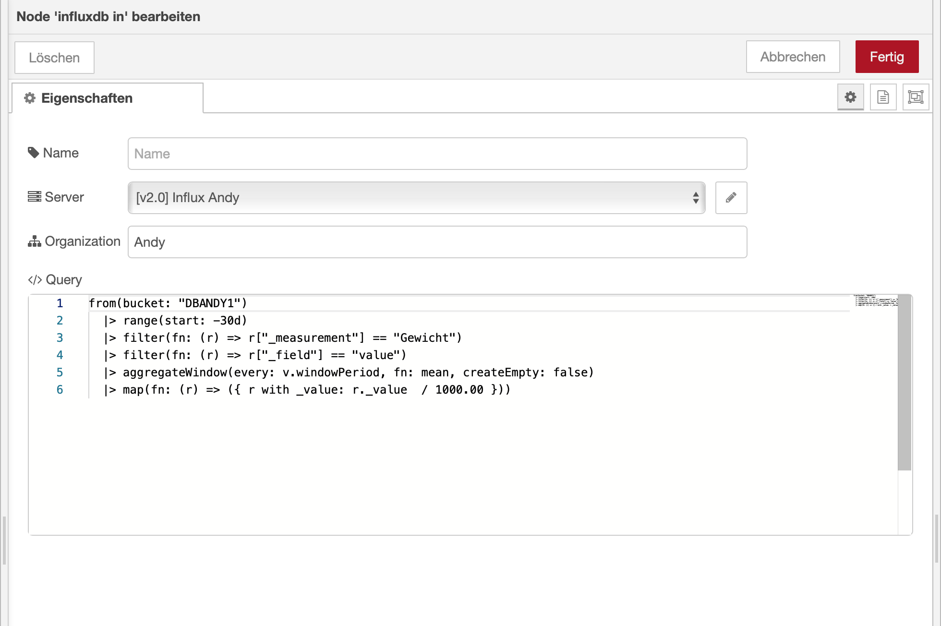941x626 pixels.
Task: Click the Query label
Action: pyautogui.click(x=55, y=279)
